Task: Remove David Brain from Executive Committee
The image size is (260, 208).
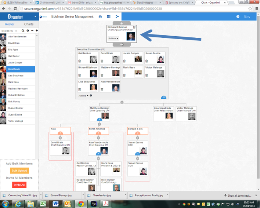Action: coord(102,61)
